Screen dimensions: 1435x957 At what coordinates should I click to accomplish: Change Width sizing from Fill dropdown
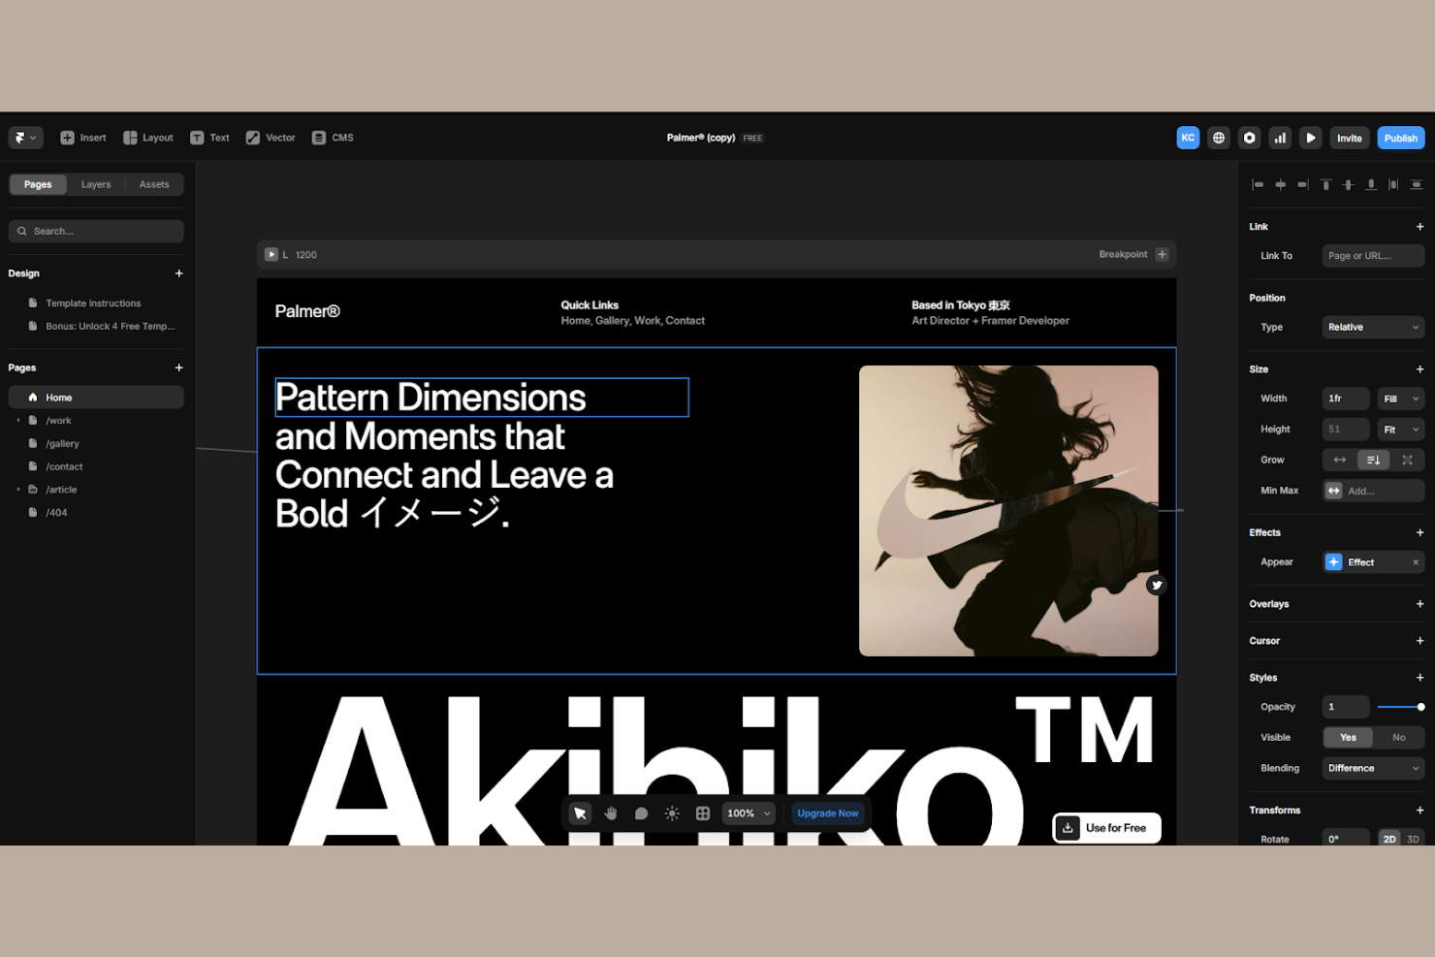(1400, 398)
